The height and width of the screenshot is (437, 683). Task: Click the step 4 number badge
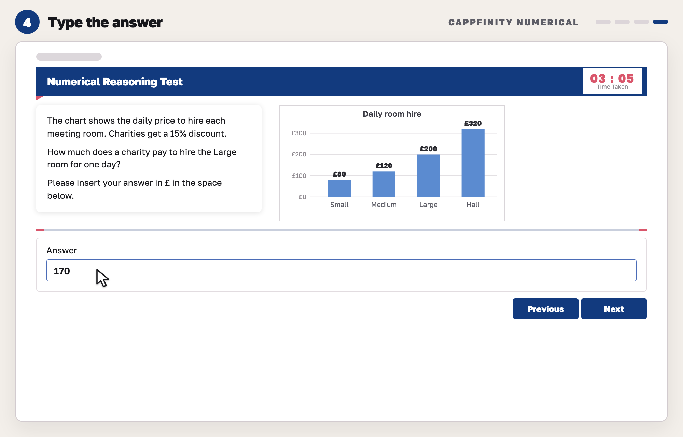coord(27,22)
